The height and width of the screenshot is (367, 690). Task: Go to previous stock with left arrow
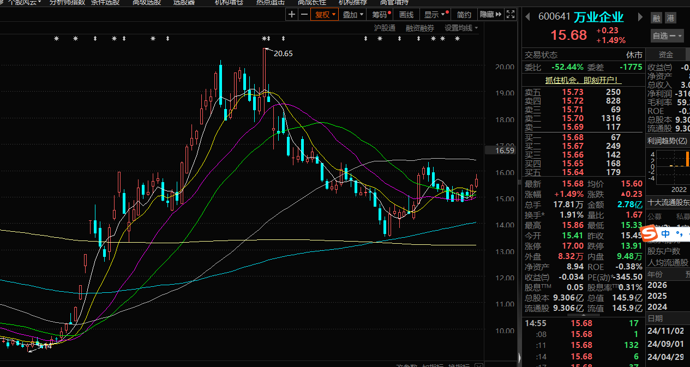(x=528, y=17)
